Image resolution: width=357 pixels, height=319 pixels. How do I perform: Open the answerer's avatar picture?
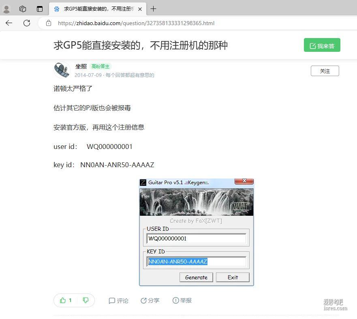tap(62, 70)
